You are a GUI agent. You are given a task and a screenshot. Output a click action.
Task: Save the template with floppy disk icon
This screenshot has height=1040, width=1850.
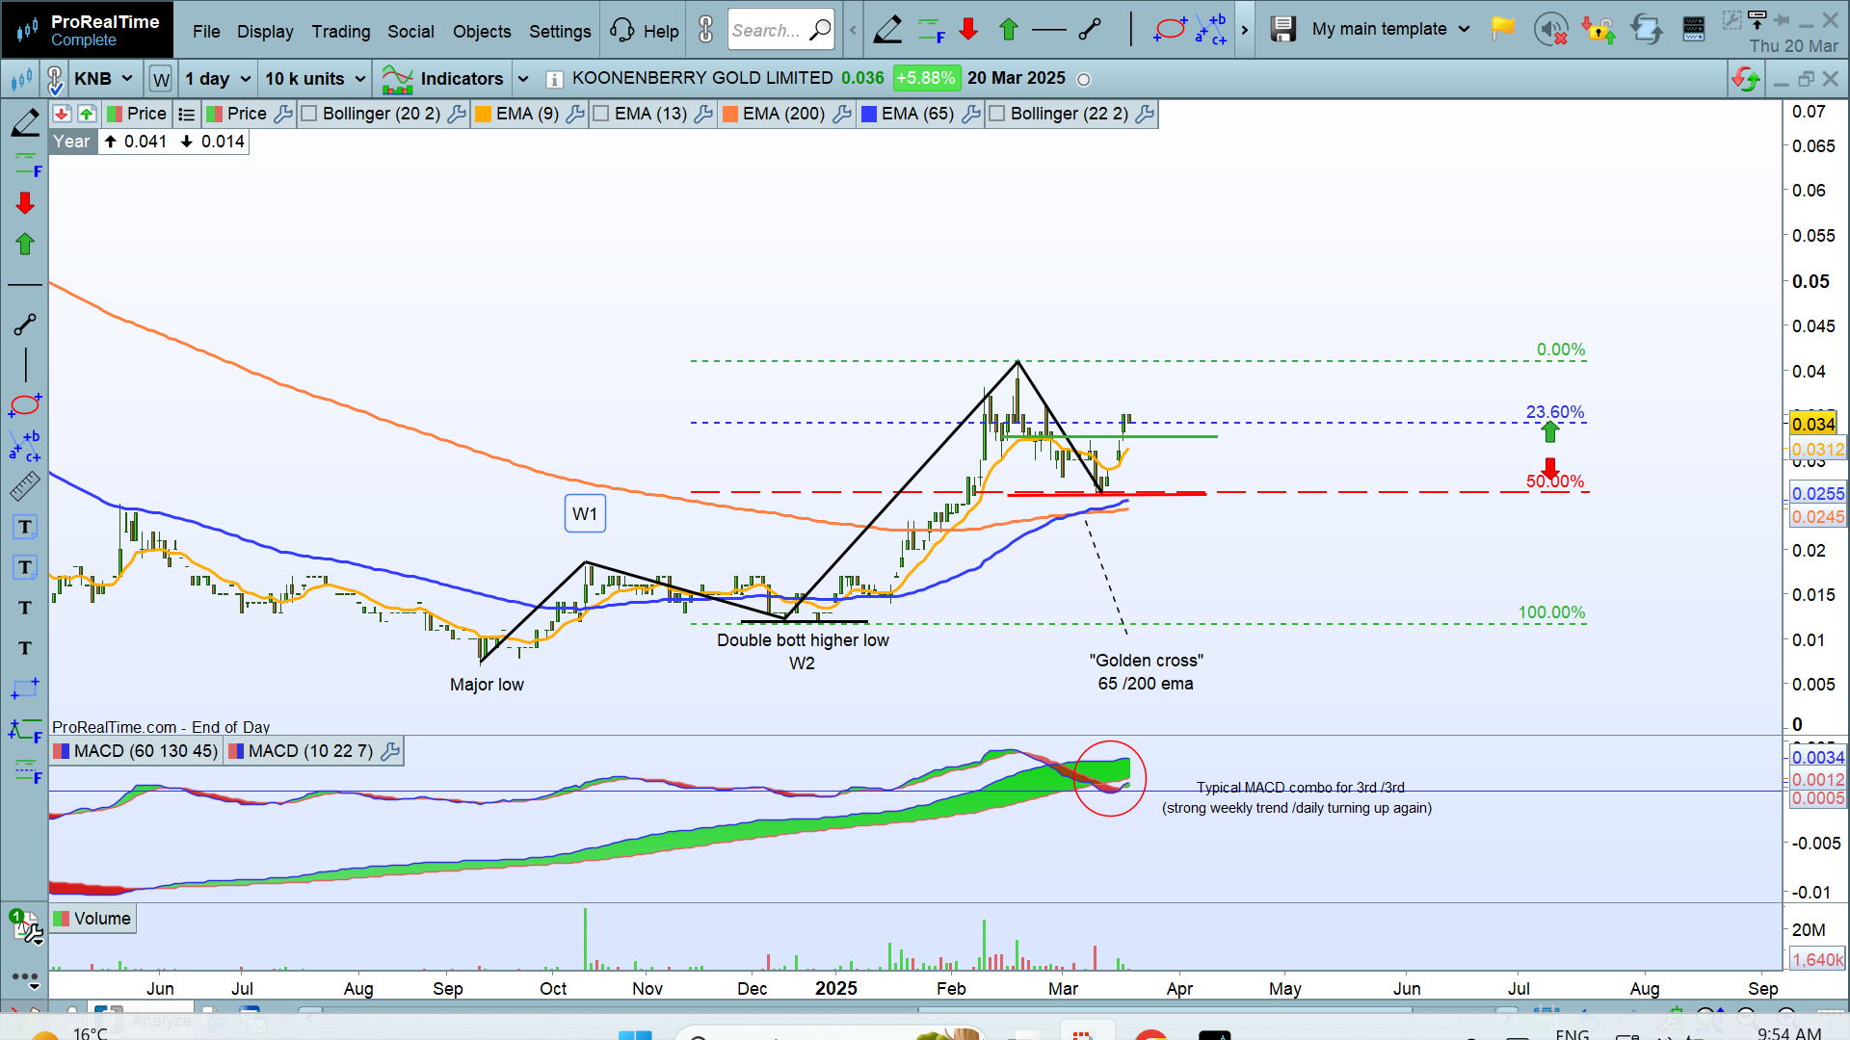point(1282,29)
